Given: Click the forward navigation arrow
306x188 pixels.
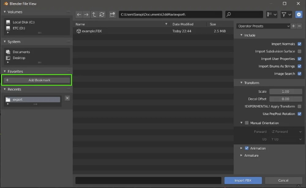Looking at the screenshot, I should tap(87, 14).
